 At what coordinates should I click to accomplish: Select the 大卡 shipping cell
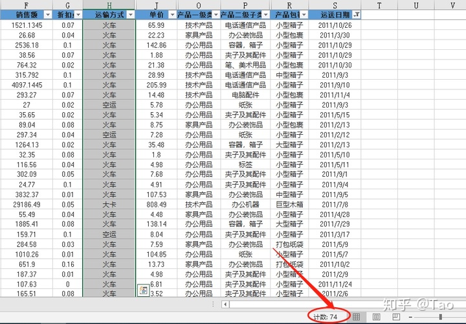(x=109, y=204)
